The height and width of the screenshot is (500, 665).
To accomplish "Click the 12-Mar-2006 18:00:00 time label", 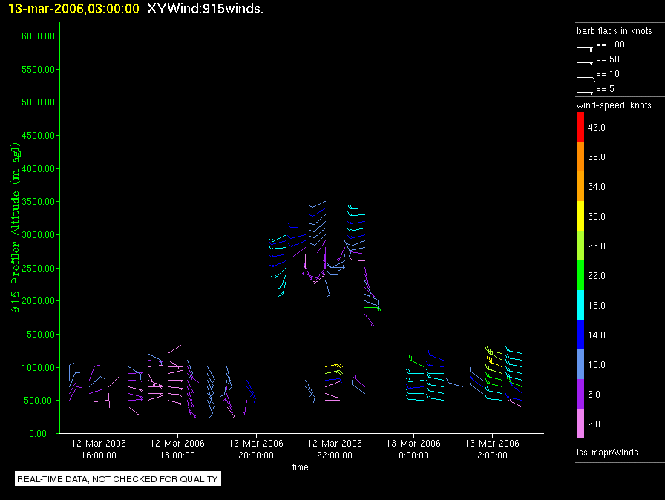I will tap(177, 449).
